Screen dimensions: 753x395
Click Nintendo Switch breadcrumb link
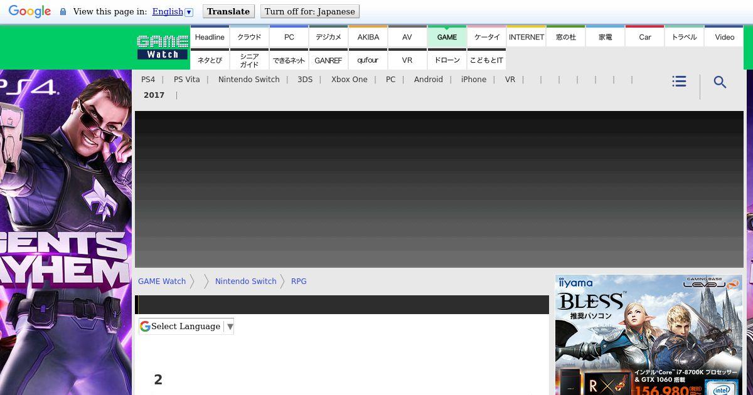246,282
